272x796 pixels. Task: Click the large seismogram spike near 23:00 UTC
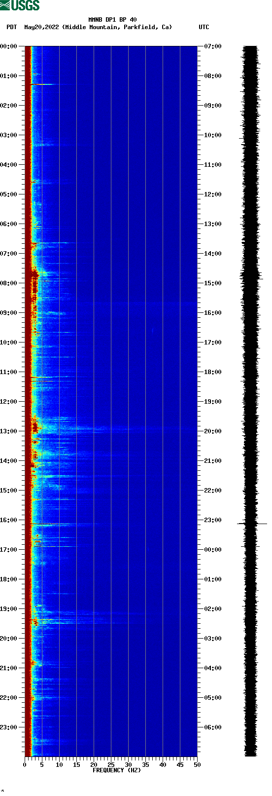(252, 524)
